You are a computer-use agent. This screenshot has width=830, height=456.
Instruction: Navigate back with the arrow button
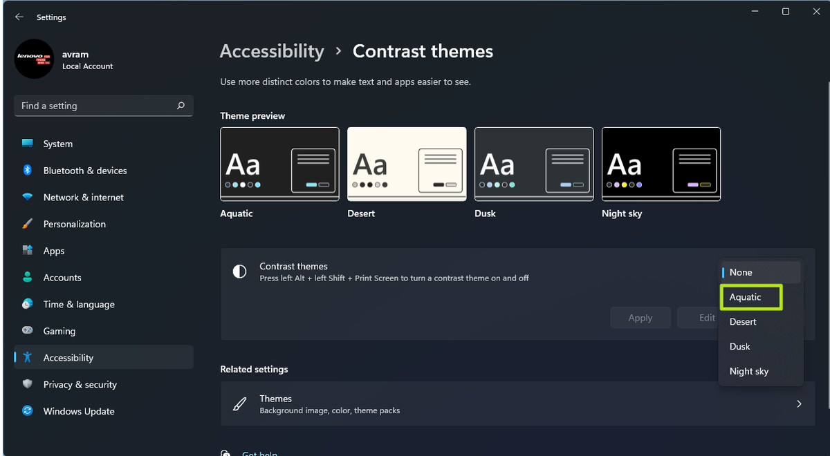[x=19, y=17]
